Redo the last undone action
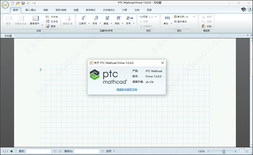 34,3
